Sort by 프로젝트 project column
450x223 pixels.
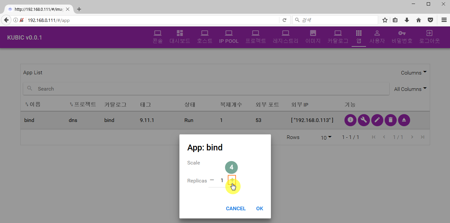(83, 105)
